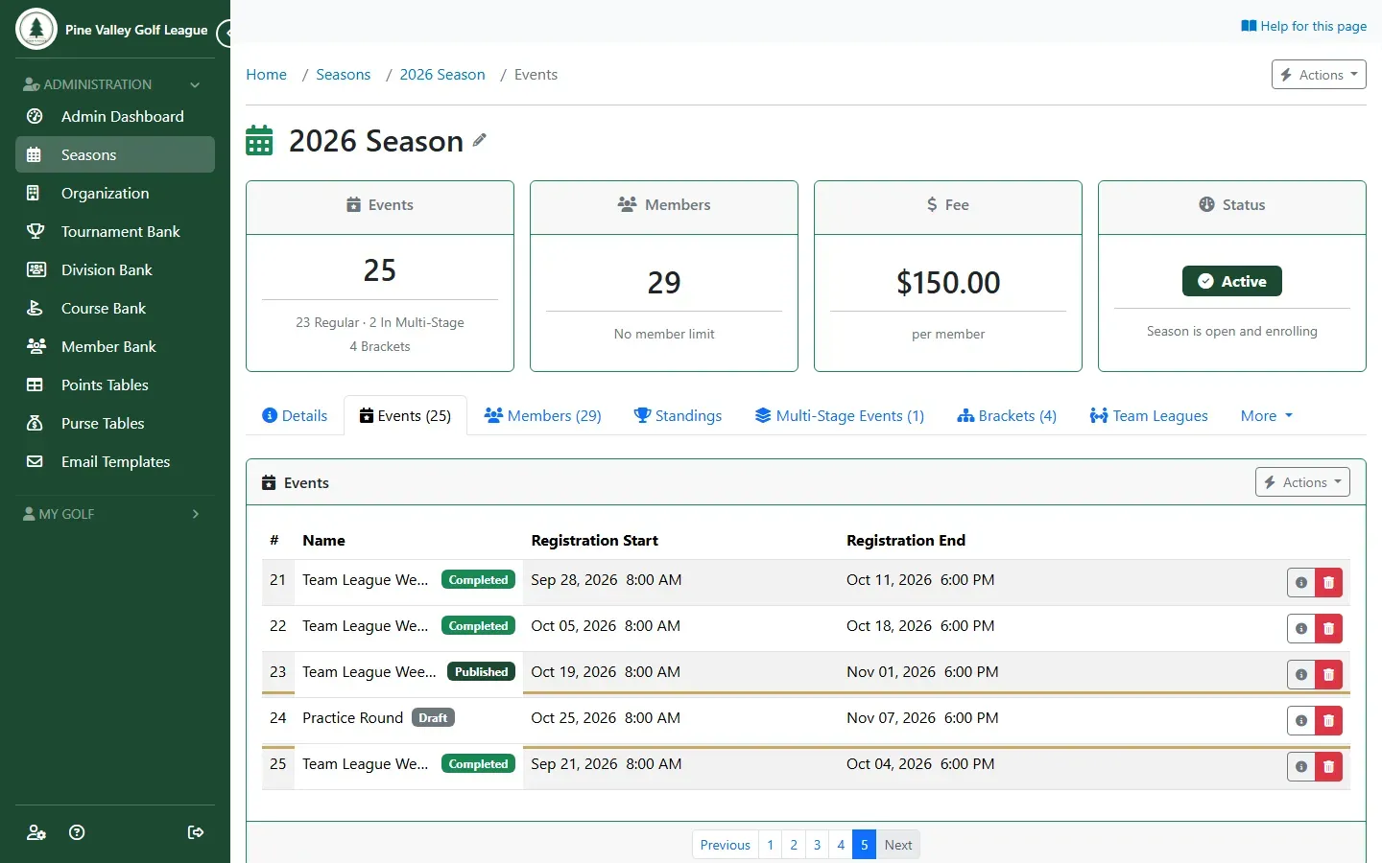Screen dimensions: 1382x863
Task: Open the Multi-Stage Events (1) tab
Action: tap(840, 416)
